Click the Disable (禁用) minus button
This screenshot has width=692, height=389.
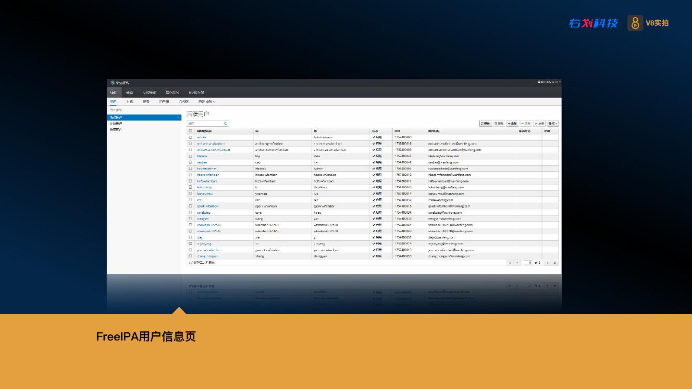526,123
